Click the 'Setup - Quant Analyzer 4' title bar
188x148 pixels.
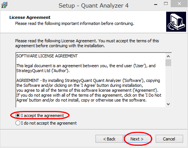coord(94,6)
